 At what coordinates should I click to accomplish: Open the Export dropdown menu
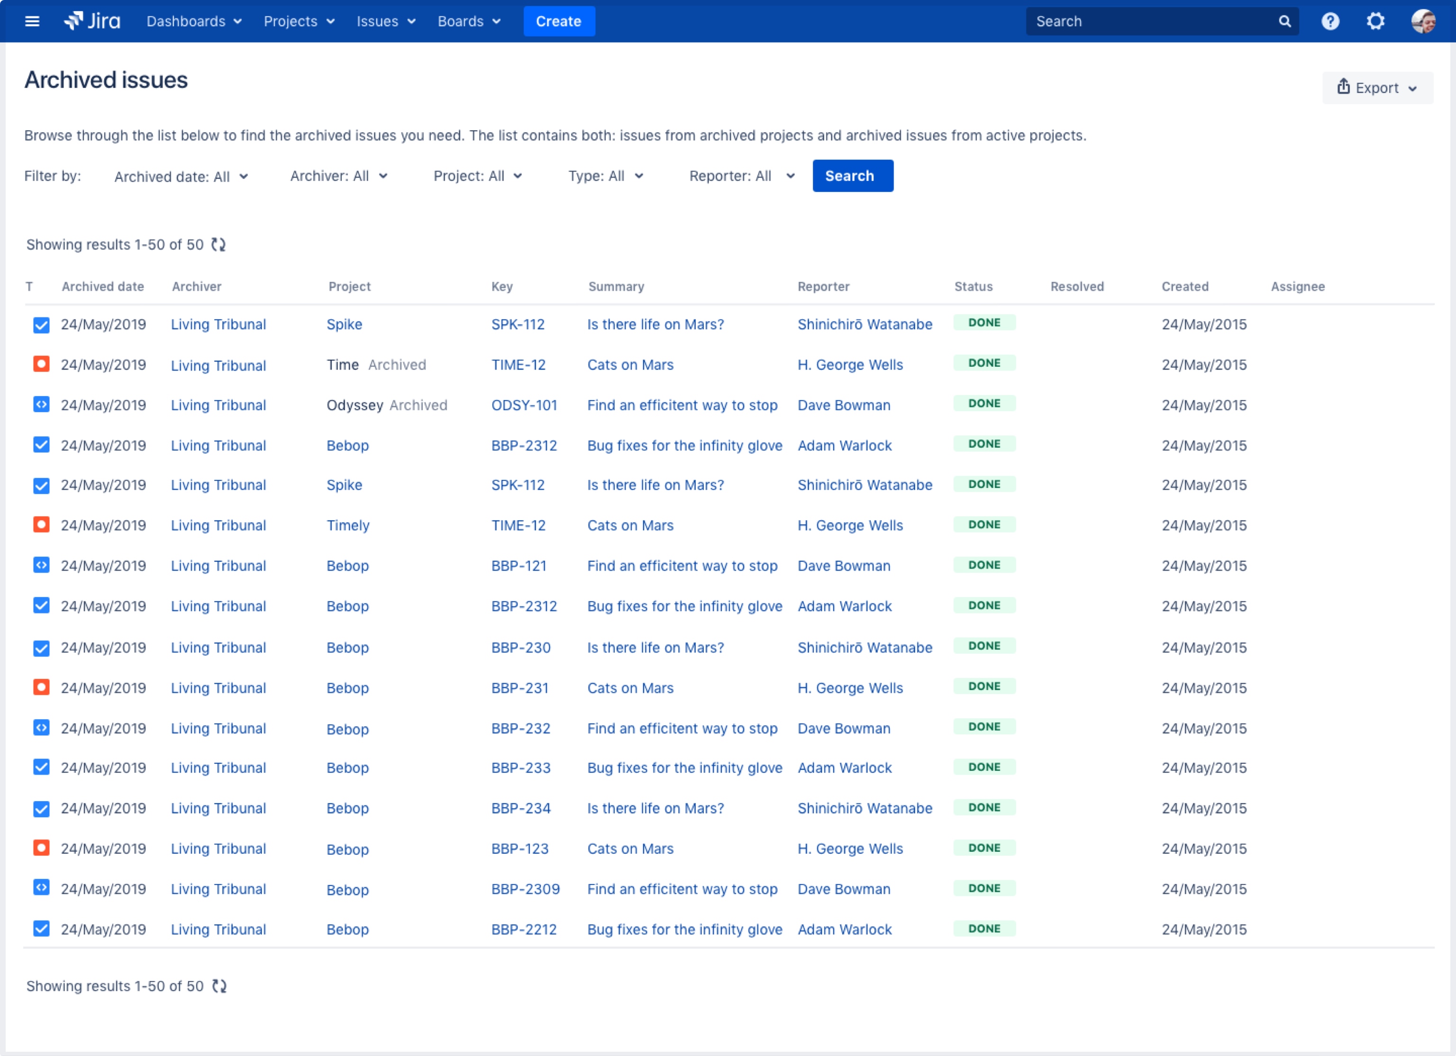[x=1378, y=87]
